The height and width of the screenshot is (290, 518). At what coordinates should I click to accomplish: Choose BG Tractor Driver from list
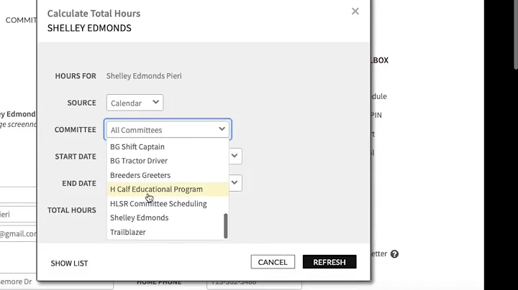tap(139, 161)
